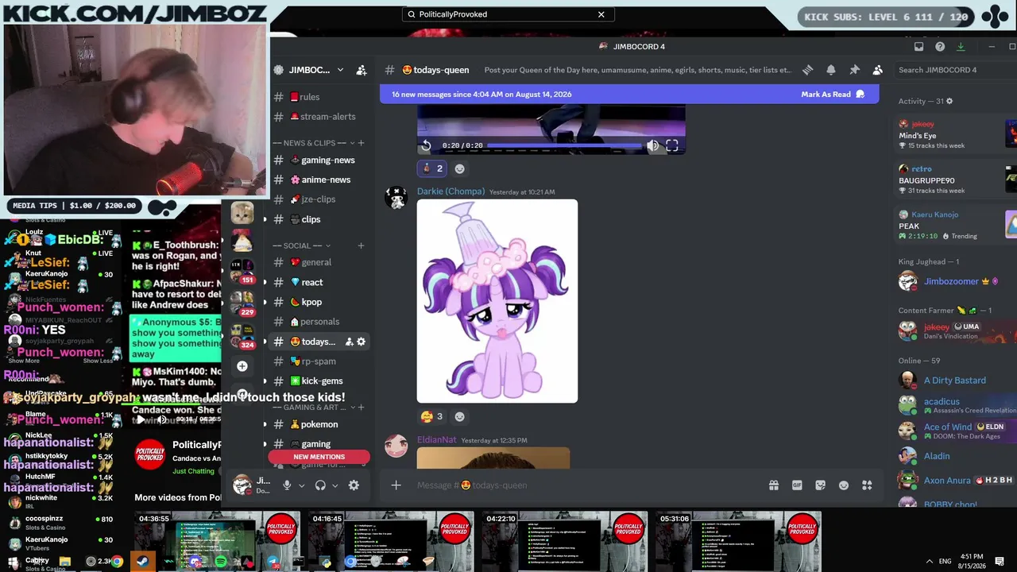Toggle the member list icon
This screenshot has height=572, width=1017.
click(x=877, y=70)
